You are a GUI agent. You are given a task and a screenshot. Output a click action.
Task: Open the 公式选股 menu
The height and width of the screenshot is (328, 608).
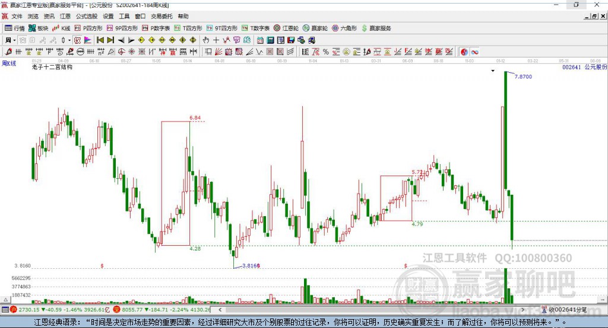tap(87, 16)
